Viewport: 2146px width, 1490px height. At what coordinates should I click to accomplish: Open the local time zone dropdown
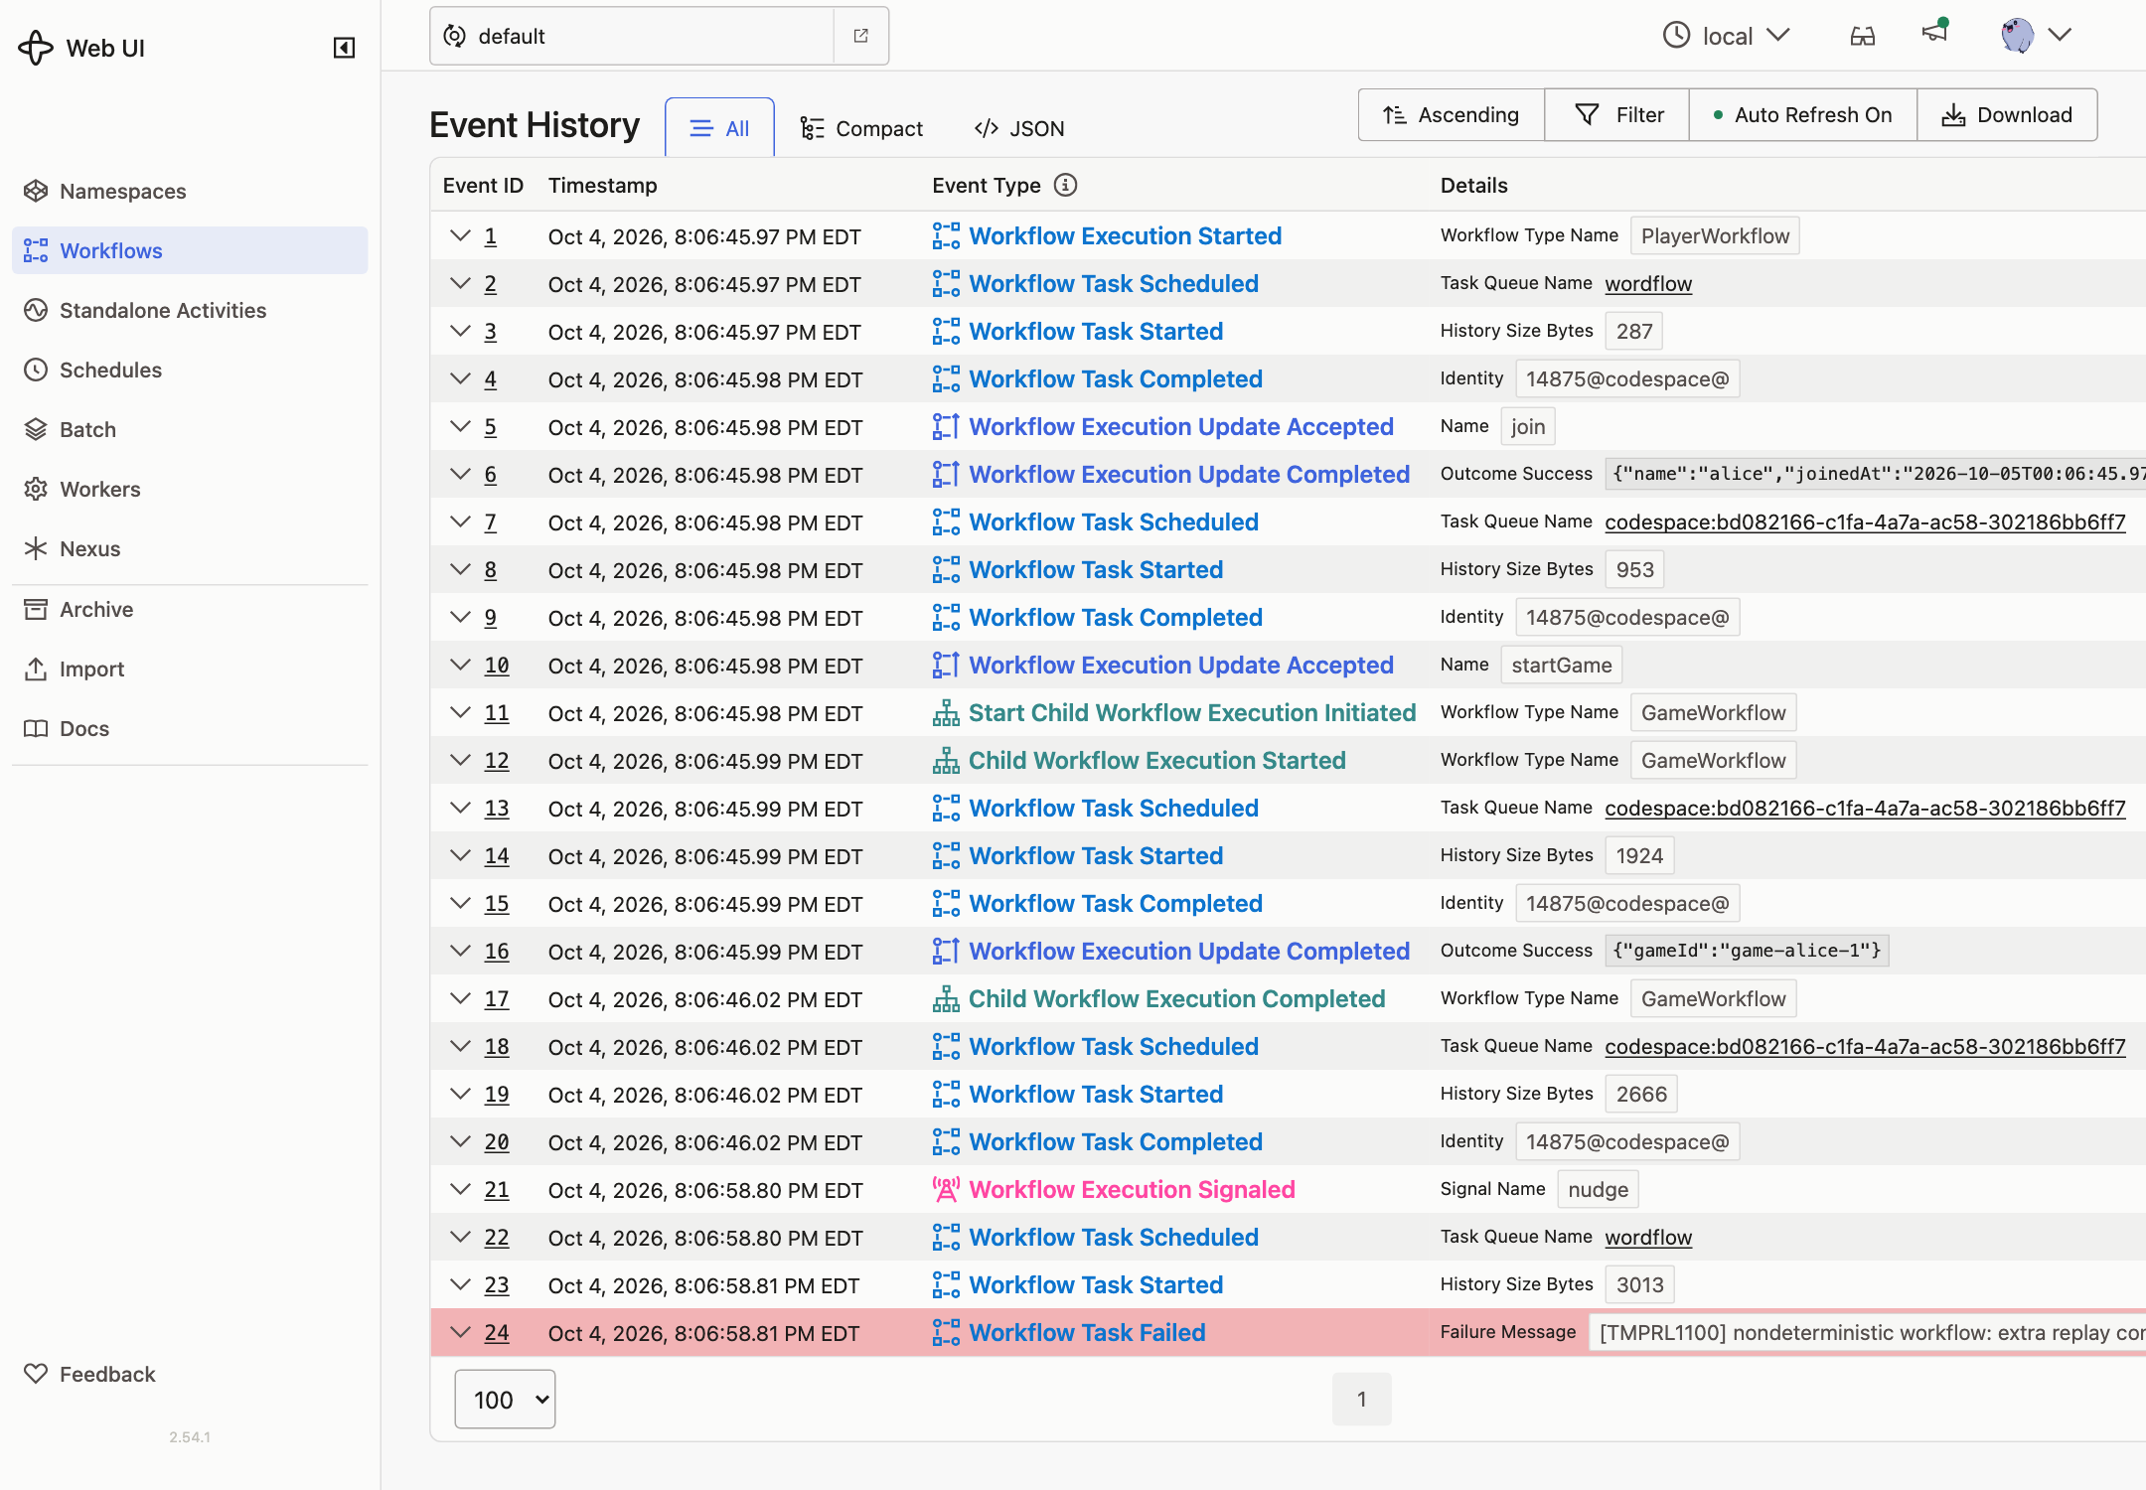pos(1727,36)
